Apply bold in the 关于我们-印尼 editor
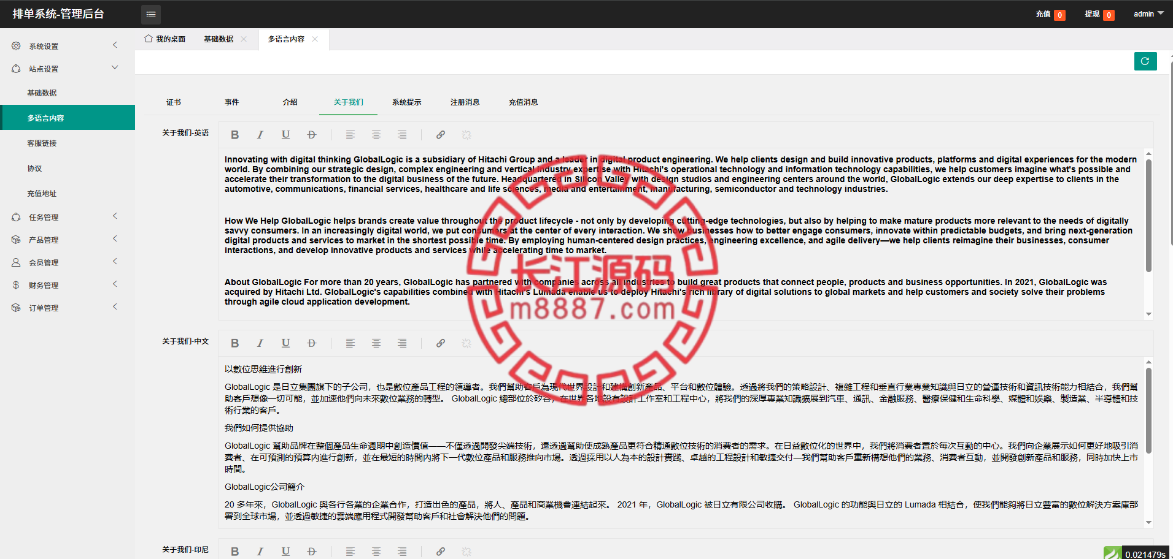1173x559 pixels. 234,552
